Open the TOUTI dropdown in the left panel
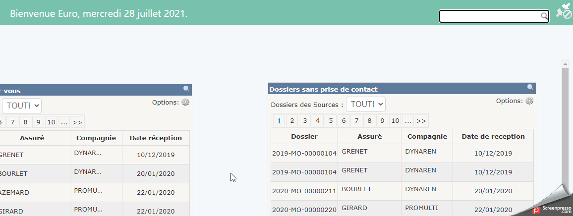573x216 pixels. tap(22, 106)
